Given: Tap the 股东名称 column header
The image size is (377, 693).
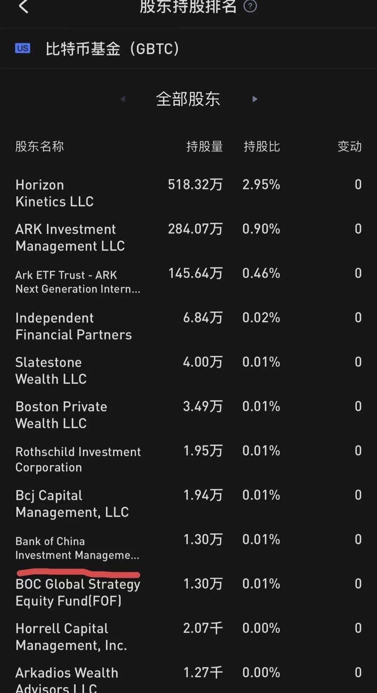Looking at the screenshot, I should (40, 146).
